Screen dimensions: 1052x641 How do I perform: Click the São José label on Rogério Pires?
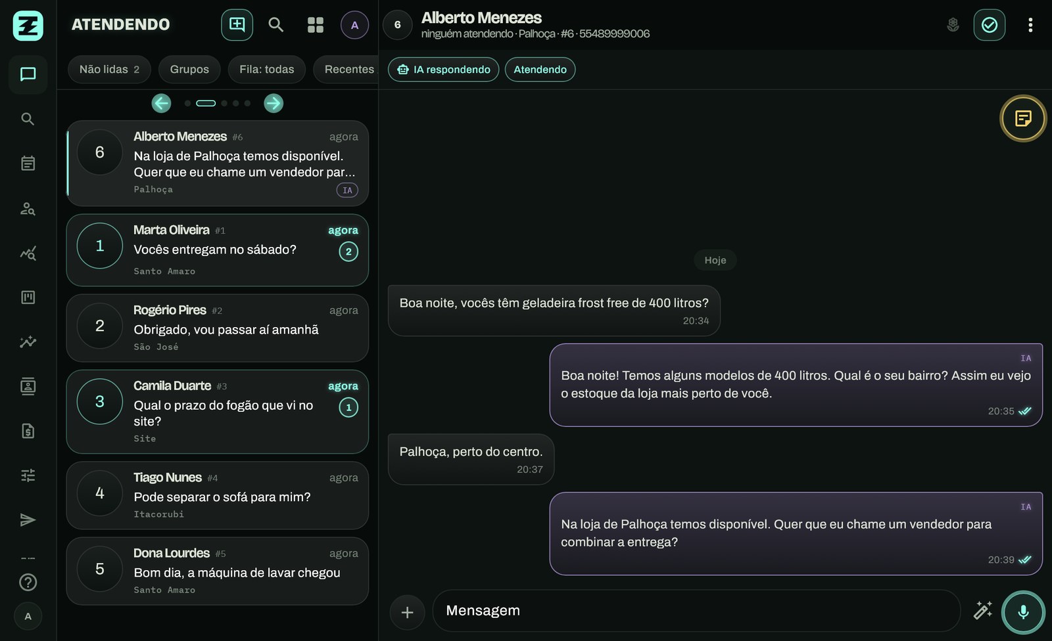(x=156, y=347)
